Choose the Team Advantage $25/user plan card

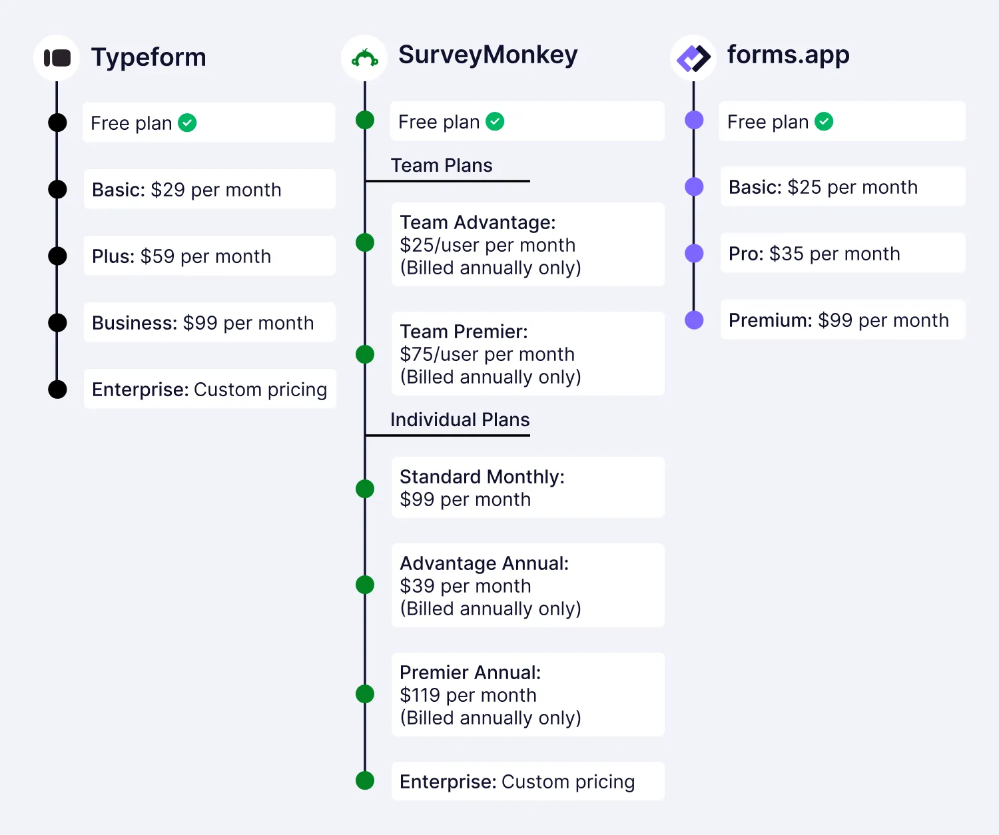coord(527,244)
